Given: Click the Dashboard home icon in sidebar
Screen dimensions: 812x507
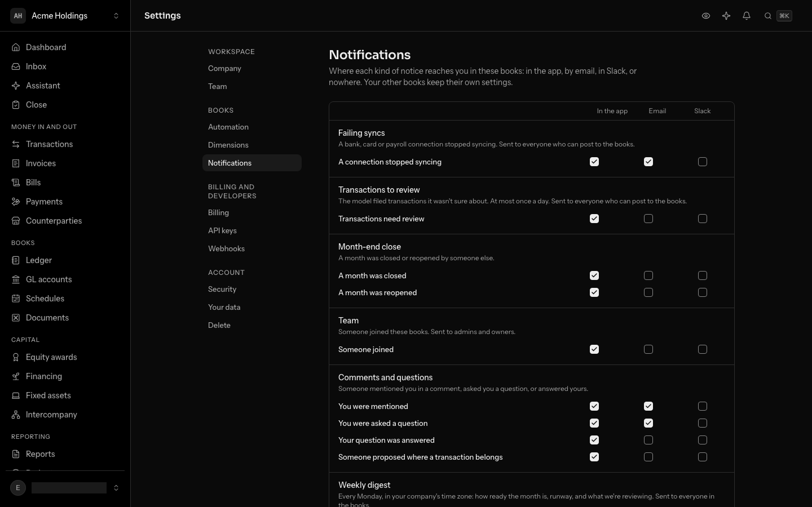Looking at the screenshot, I should click(x=16, y=47).
